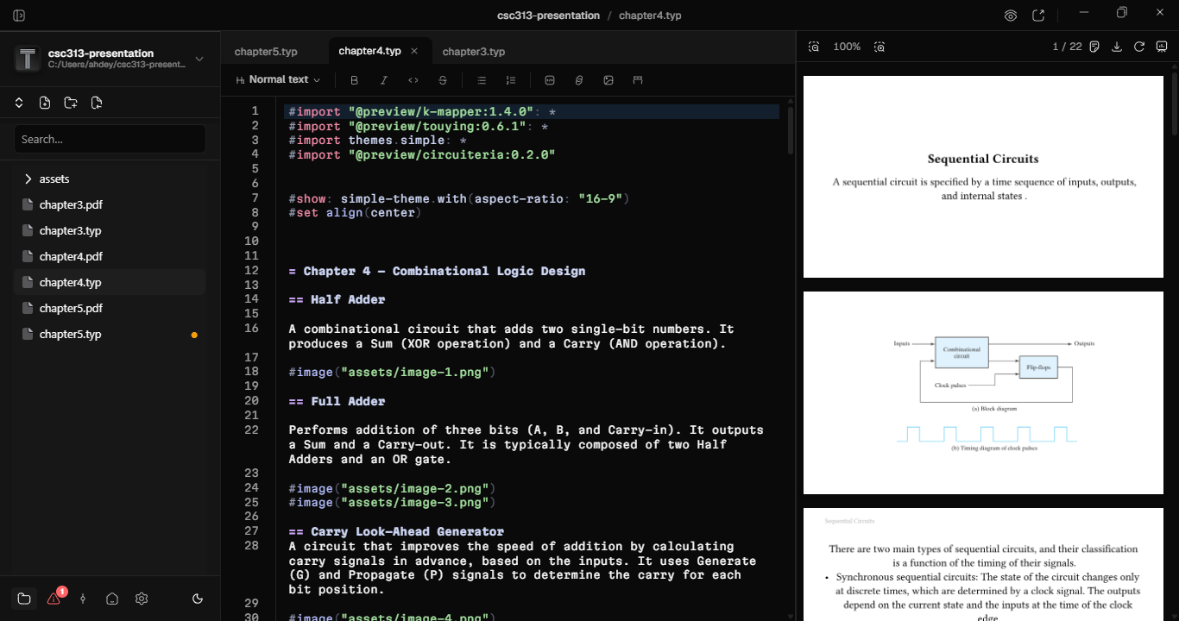Expand the assets folder
Screen dimensions: 1179x621
click(x=110, y=179)
